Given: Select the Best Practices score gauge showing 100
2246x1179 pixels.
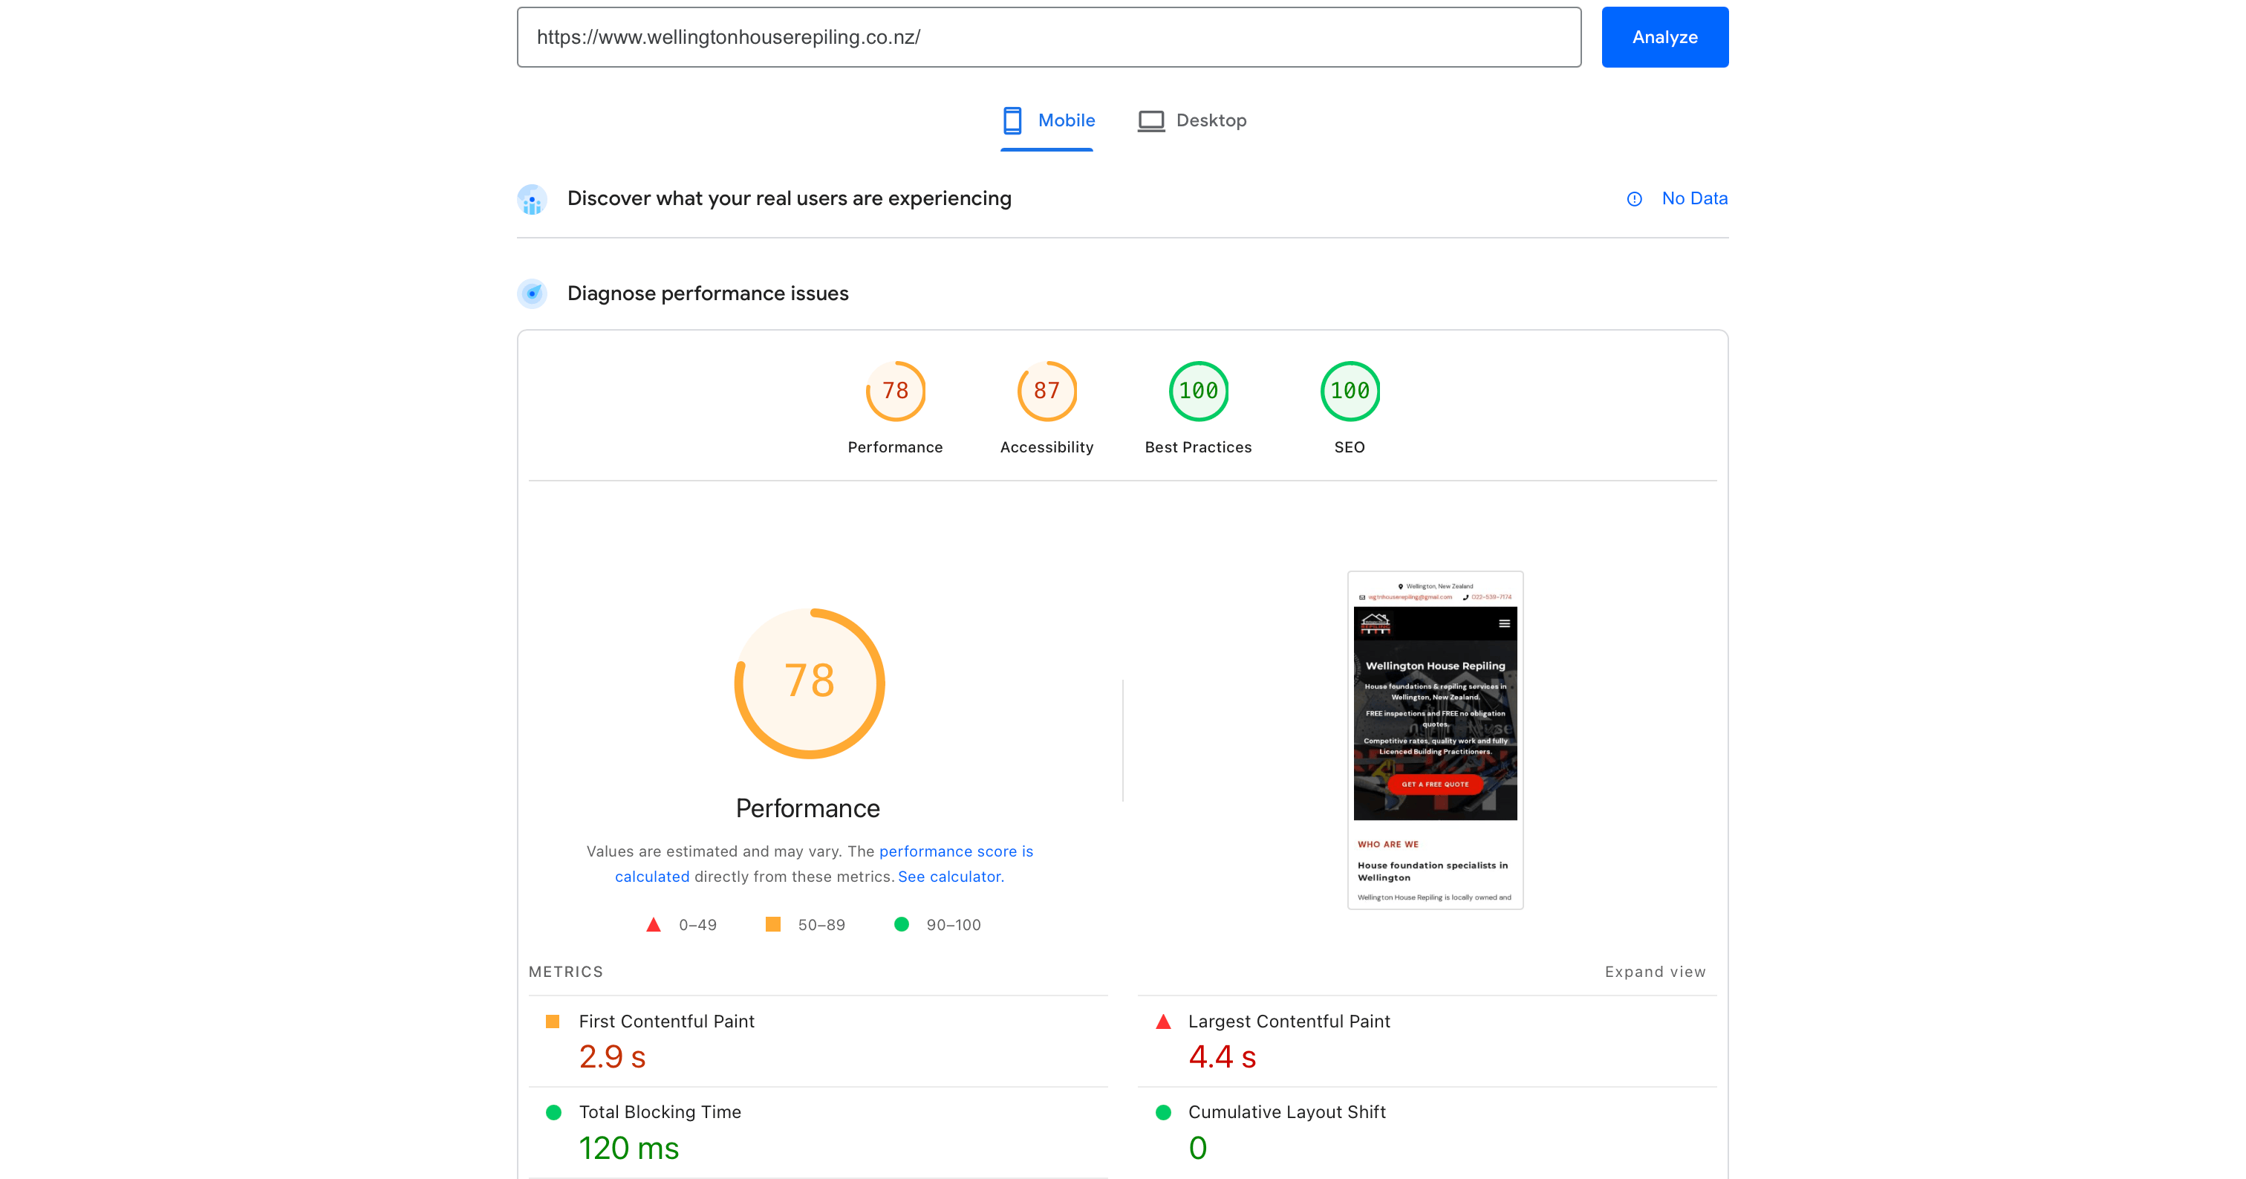Looking at the screenshot, I should (1198, 392).
